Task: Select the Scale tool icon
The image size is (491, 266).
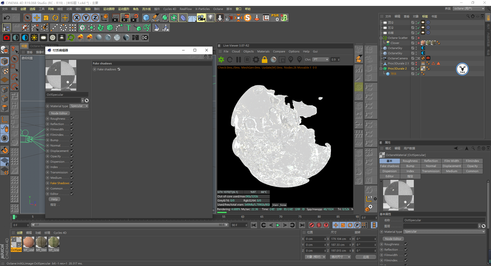Action: pyautogui.click(x=46, y=18)
